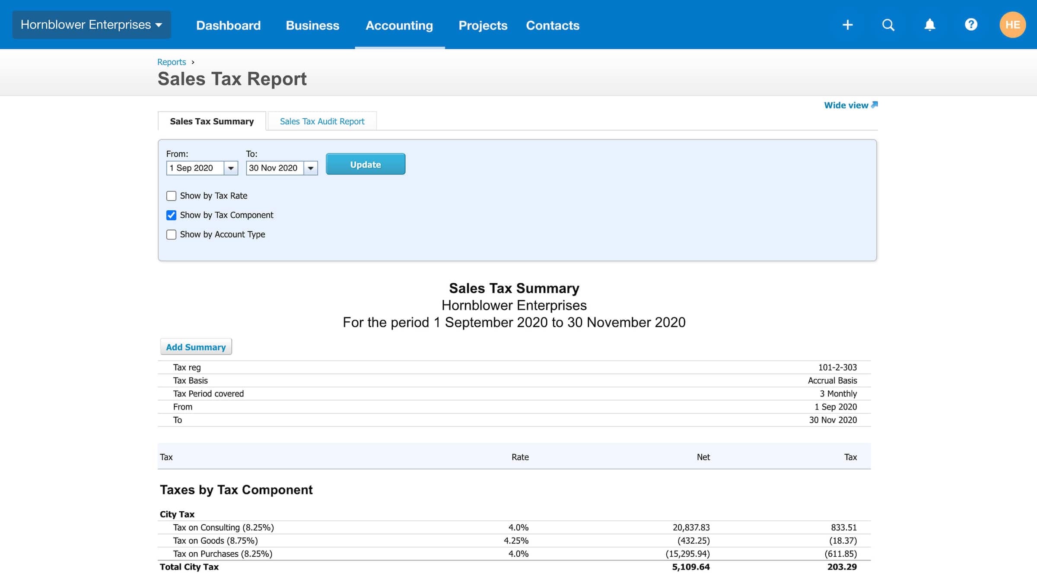The height and width of the screenshot is (583, 1037).
Task: Click the search magnifying glass icon
Action: (888, 25)
